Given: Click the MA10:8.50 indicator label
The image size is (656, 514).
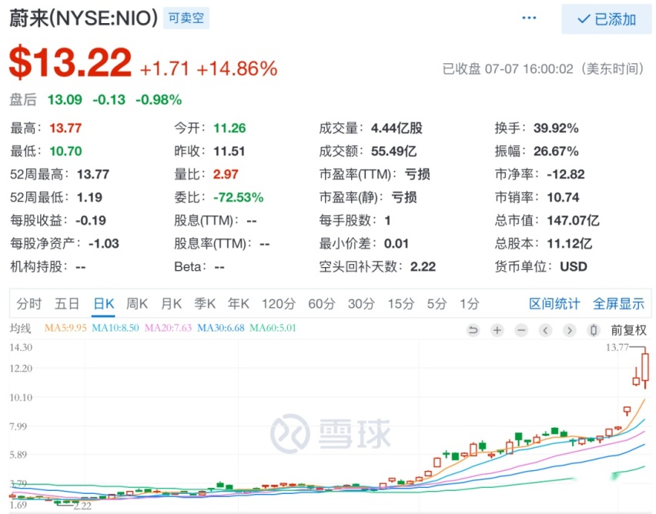Looking at the screenshot, I should [x=115, y=328].
